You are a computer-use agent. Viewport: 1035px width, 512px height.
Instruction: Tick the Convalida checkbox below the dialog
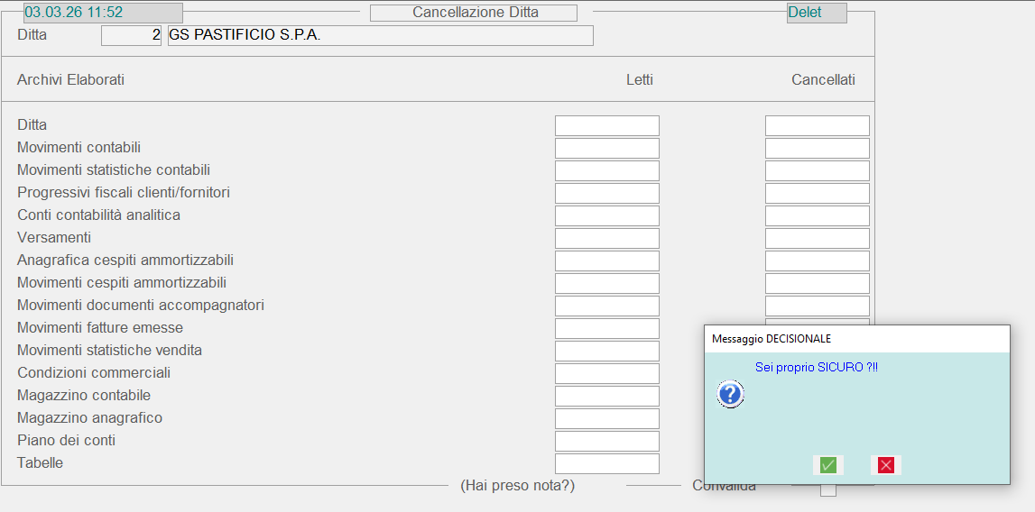coord(827,490)
